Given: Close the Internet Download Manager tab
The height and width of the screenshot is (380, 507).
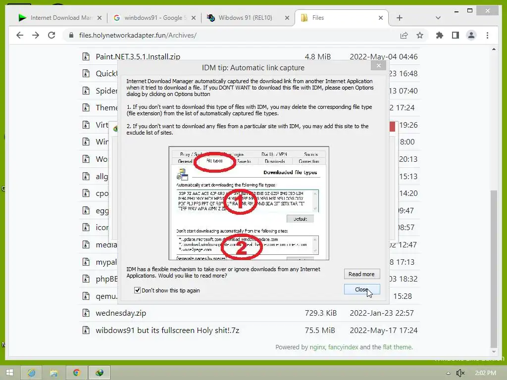Looking at the screenshot, I should 100,18.
